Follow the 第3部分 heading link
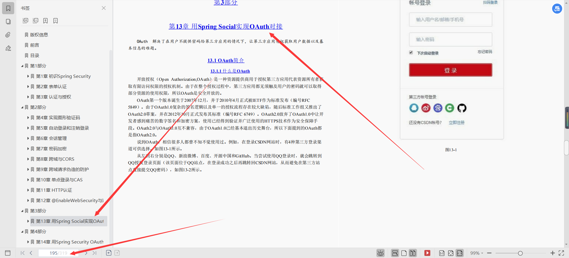Viewport: 569px width, 258px height. point(226,3)
